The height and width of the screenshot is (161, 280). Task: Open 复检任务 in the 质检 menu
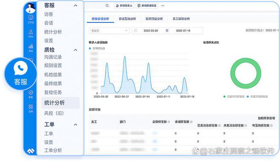pos(53,92)
